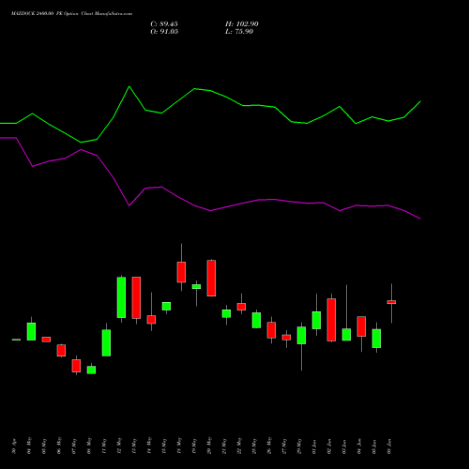The width and height of the screenshot is (469, 469).
Task: Click the purple indicator line's dip near 13 May
Action: 129,205
